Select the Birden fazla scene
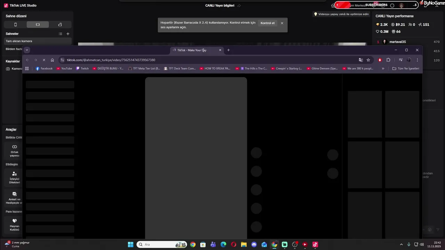Image resolution: width=445 pixels, height=250 pixels. point(14,49)
